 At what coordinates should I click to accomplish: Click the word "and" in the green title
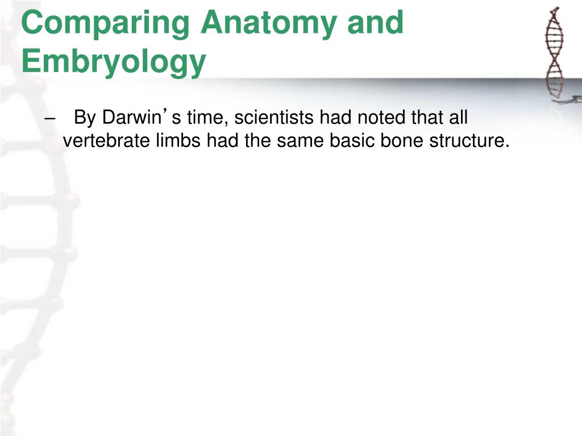pos(375,22)
